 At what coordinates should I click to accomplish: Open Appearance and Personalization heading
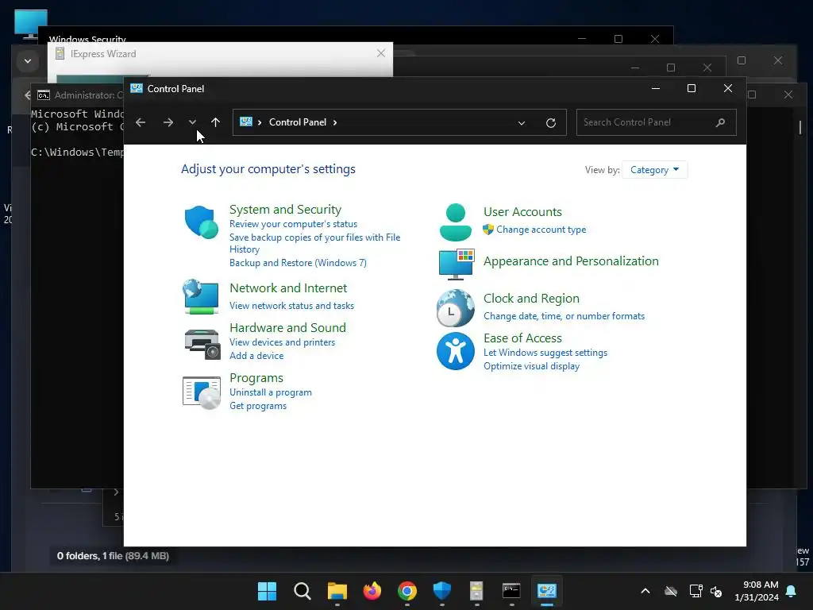[x=571, y=261]
